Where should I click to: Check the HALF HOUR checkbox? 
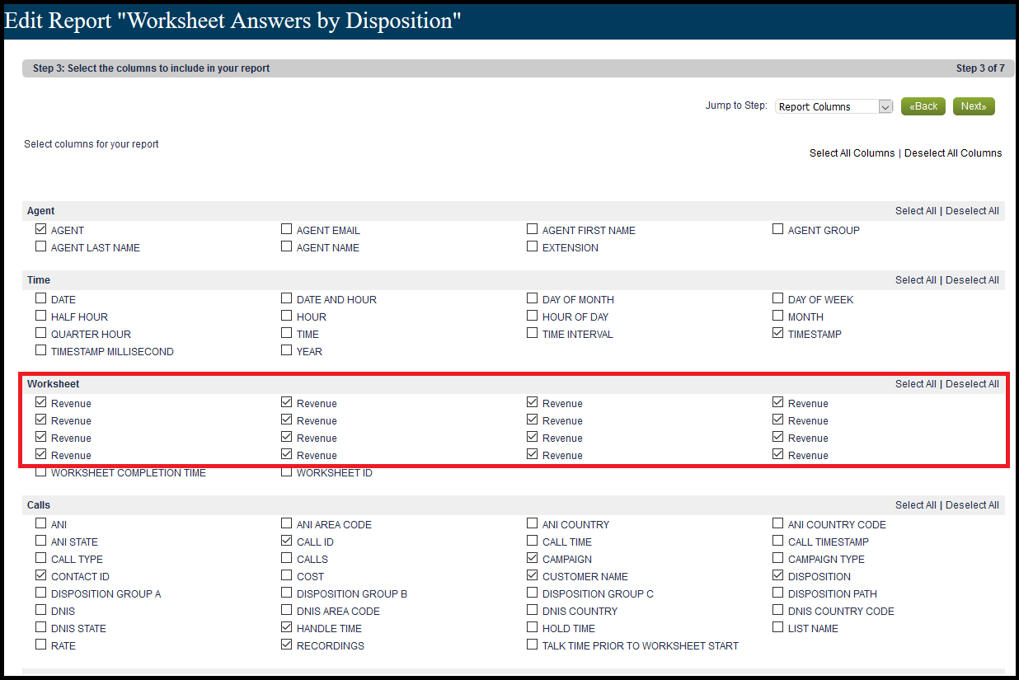41,316
